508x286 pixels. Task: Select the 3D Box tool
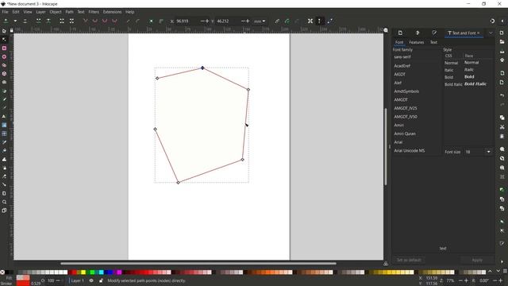[x=4, y=74]
